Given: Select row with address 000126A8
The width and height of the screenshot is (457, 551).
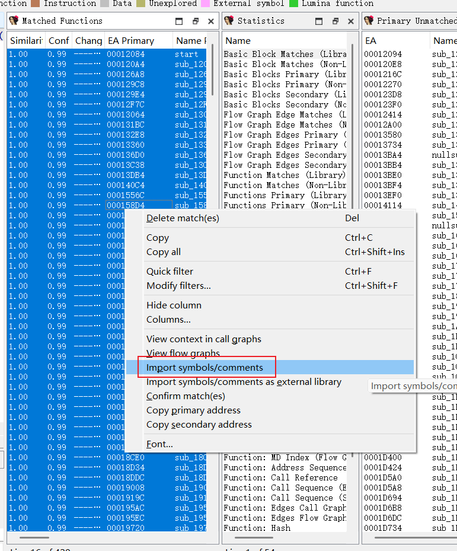Looking at the screenshot, I should pyautogui.click(x=107, y=75).
